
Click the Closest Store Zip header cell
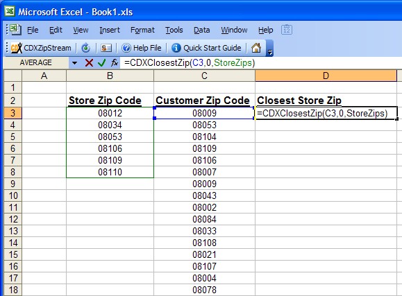pyautogui.click(x=326, y=101)
